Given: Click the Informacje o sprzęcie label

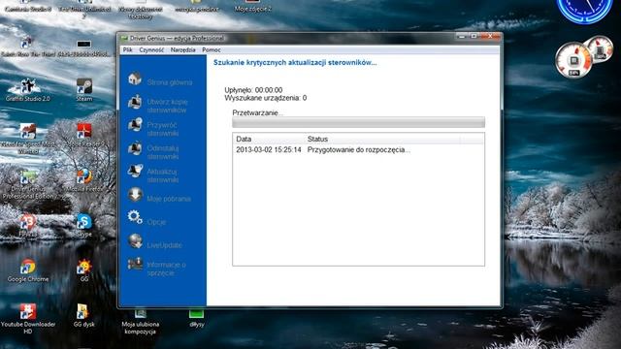Looking at the screenshot, I should (x=166, y=269).
